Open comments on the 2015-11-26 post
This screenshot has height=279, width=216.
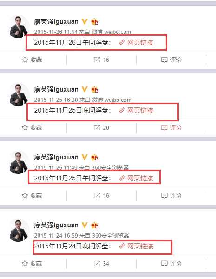(x=171, y=60)
